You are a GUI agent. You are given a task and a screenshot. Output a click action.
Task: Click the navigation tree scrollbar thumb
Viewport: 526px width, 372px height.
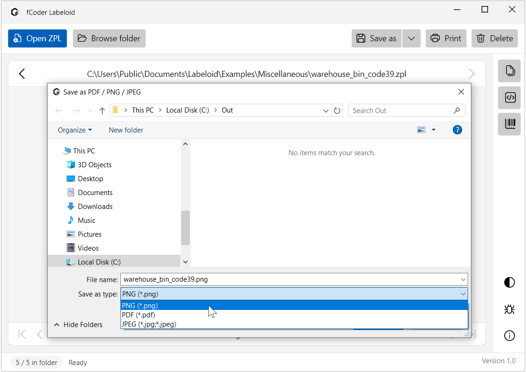pos(185,228)
